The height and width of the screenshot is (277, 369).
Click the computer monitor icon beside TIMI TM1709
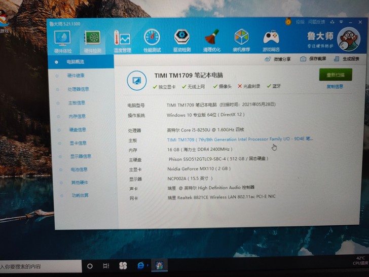(x=137, y=81)
